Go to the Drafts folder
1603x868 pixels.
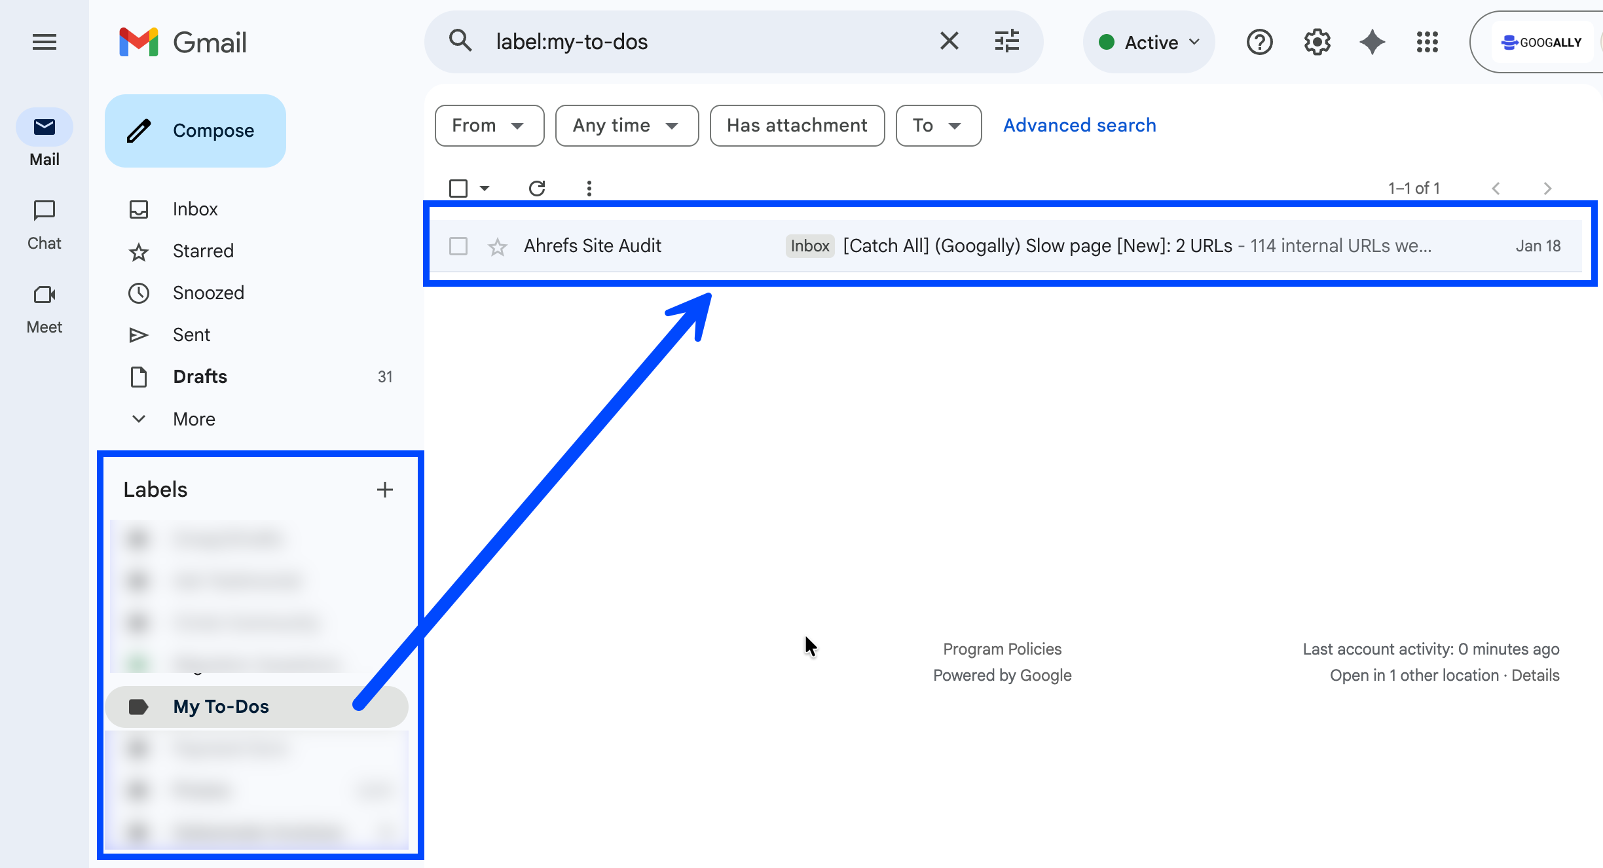(200, 376)
